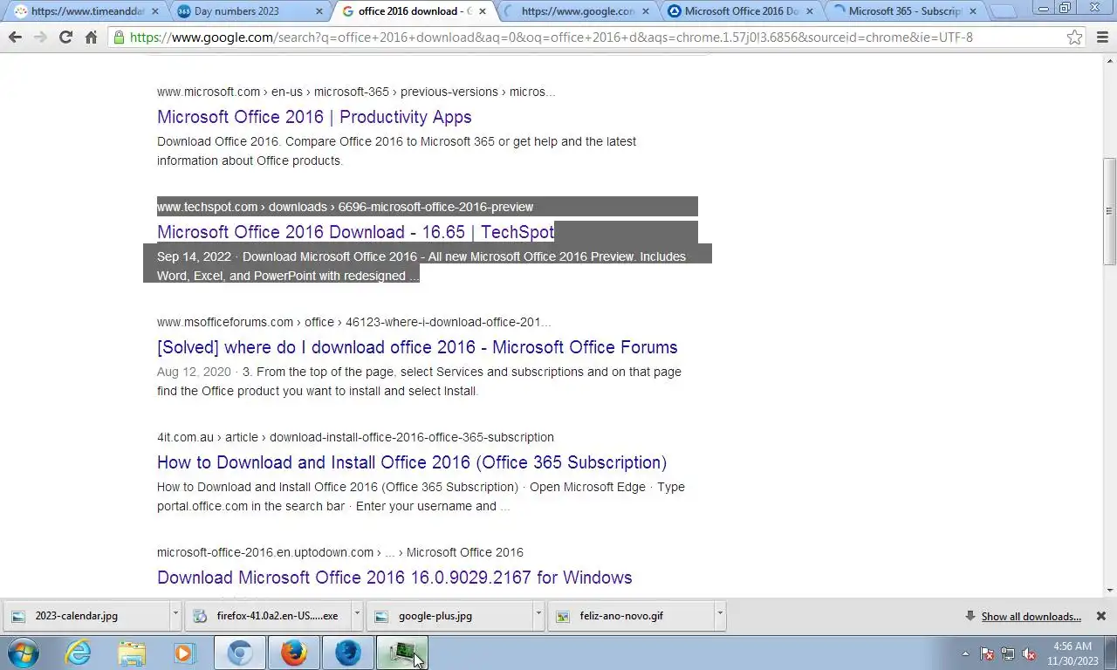Click the green padlock site security icon
This screenshot has width=1117, height=670.
[119, 38]
